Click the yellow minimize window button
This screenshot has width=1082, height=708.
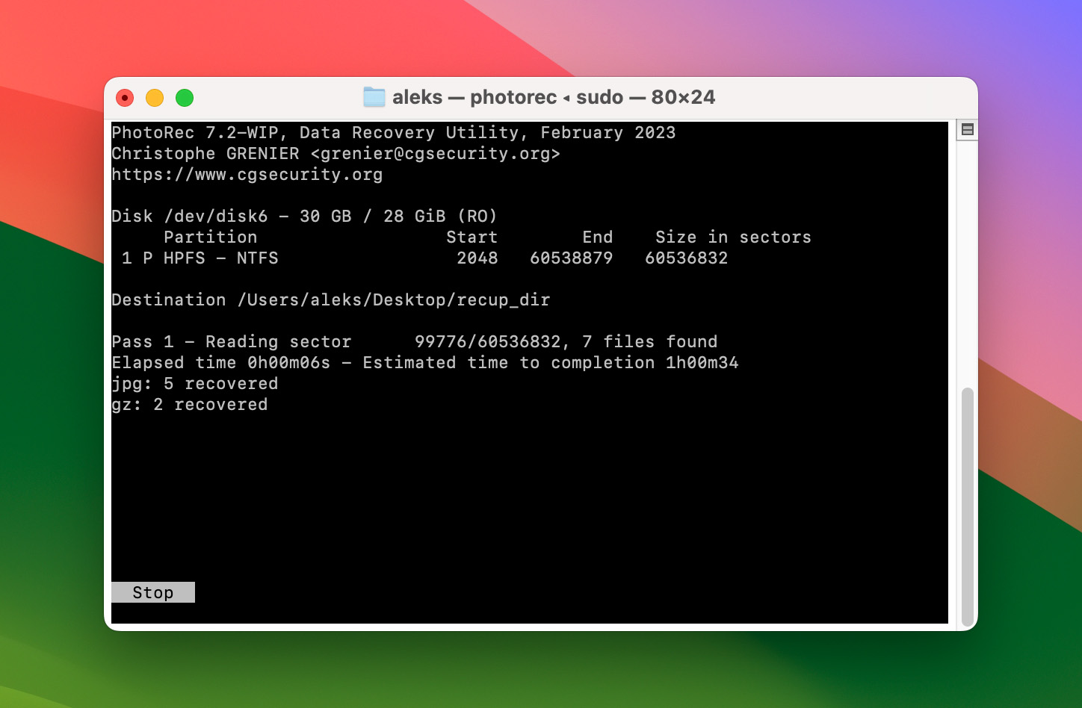tap(155, 98)
